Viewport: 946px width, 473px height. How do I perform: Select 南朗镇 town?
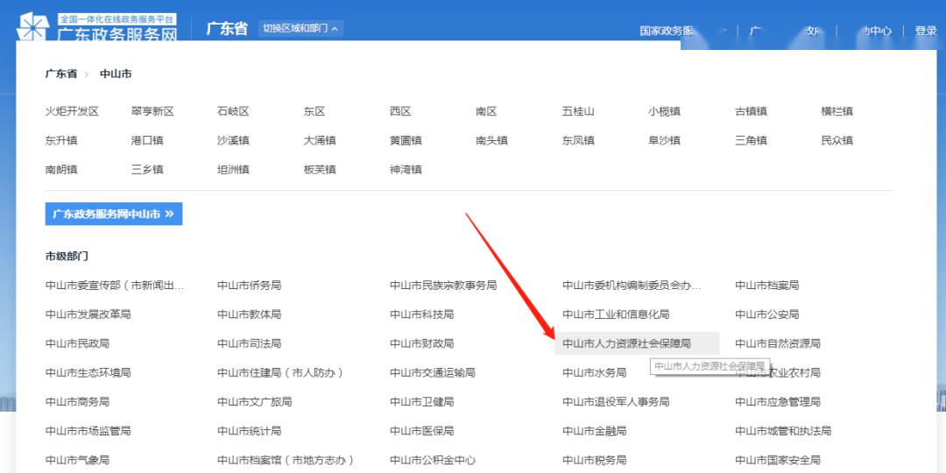61,170
